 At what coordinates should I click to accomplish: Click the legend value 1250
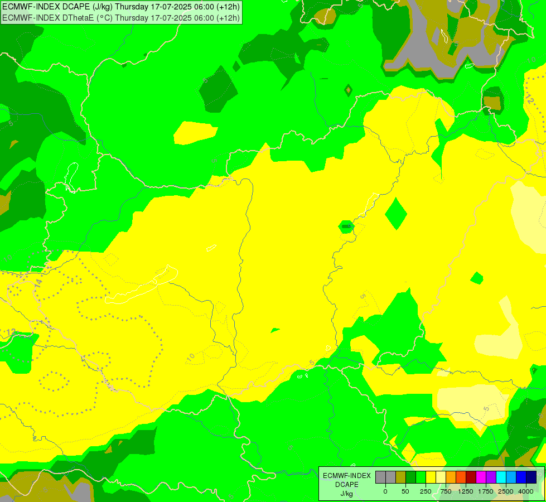pyautogui.click(x=466, y=491)
